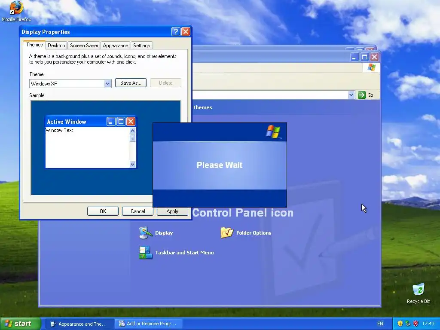Click the Folder Options link text
The height and width of the screenshot is (330, 440).
pyautogui.click(x=254, y=233)
